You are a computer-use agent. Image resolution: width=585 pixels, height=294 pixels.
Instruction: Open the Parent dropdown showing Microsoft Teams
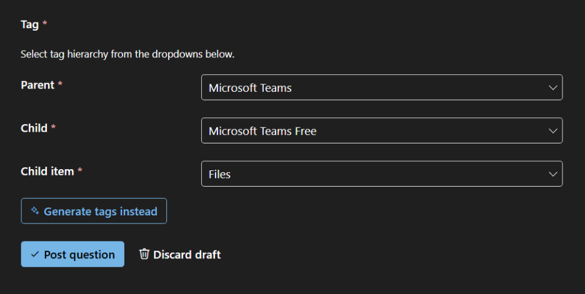[x=382, y=87]
